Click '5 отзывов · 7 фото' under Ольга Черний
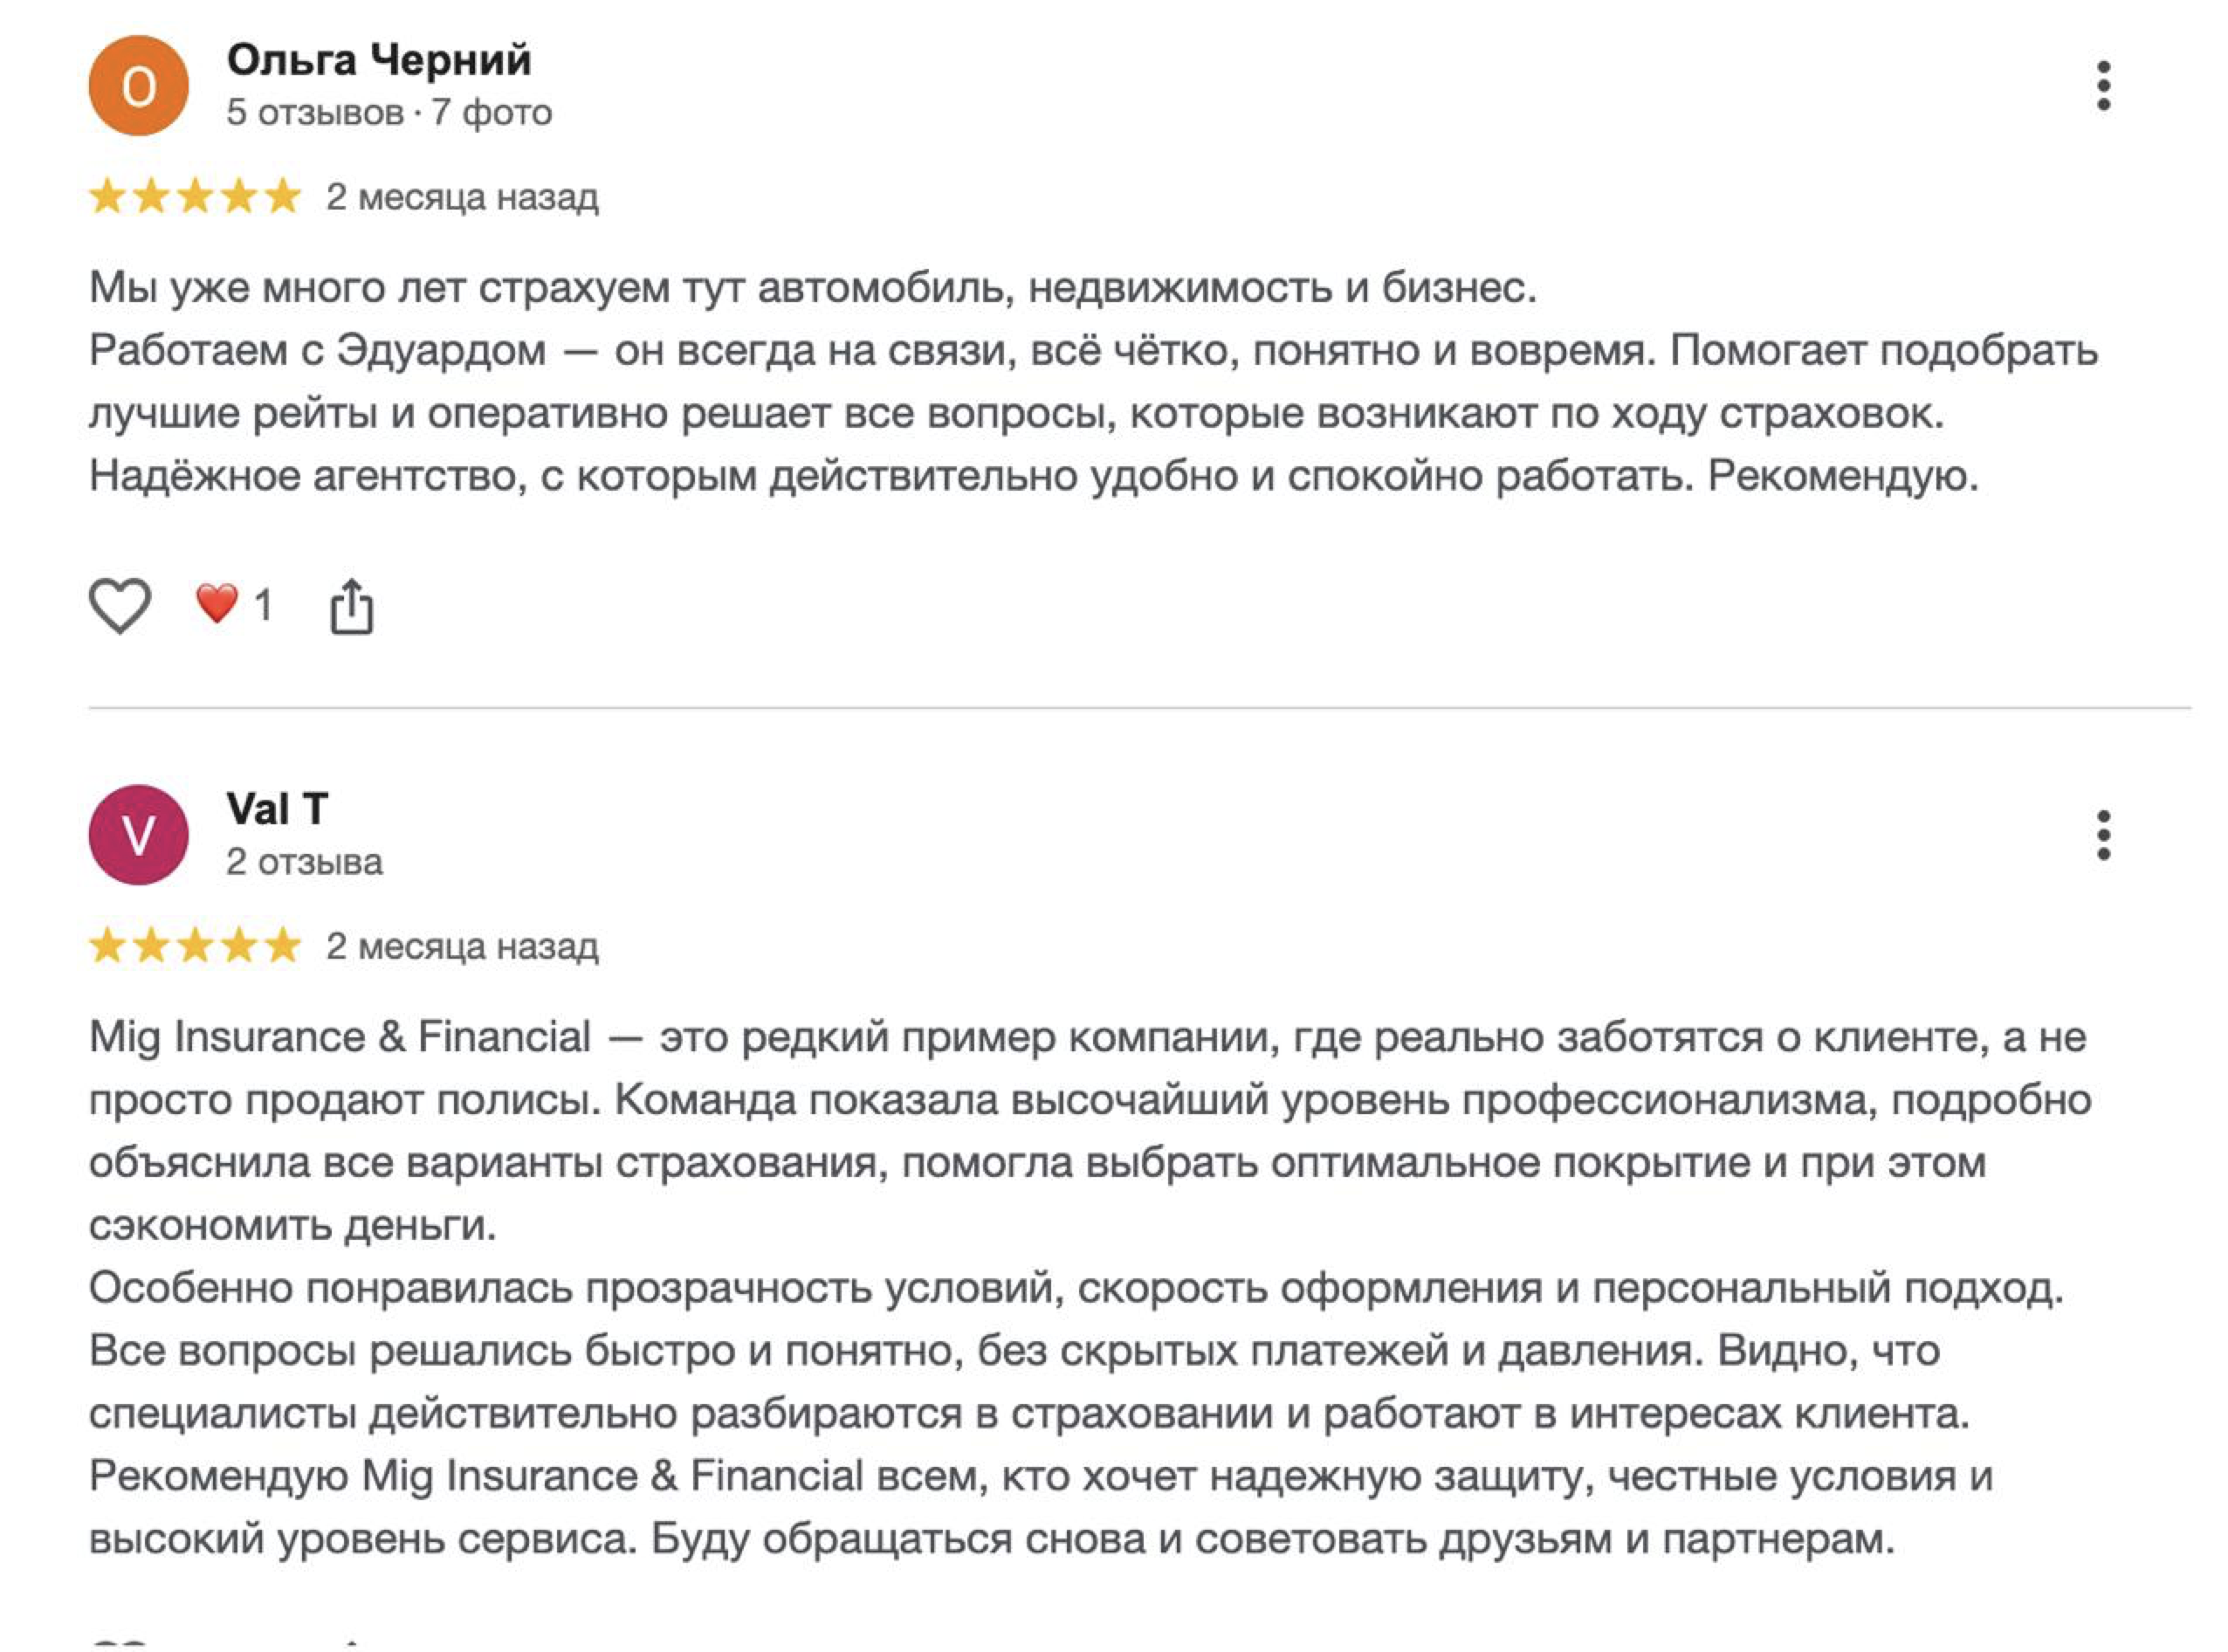The image size is (2228, 1652). click(389, 112)
